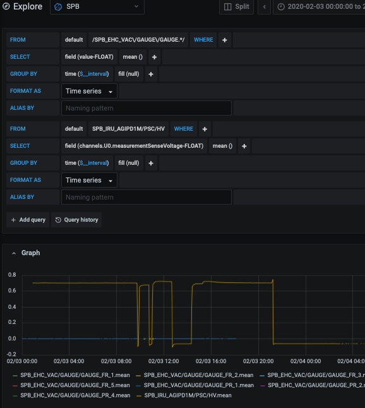Click the 02/03 12:00 x-axis label
365x408 pixels.
(x=164, y=361)
